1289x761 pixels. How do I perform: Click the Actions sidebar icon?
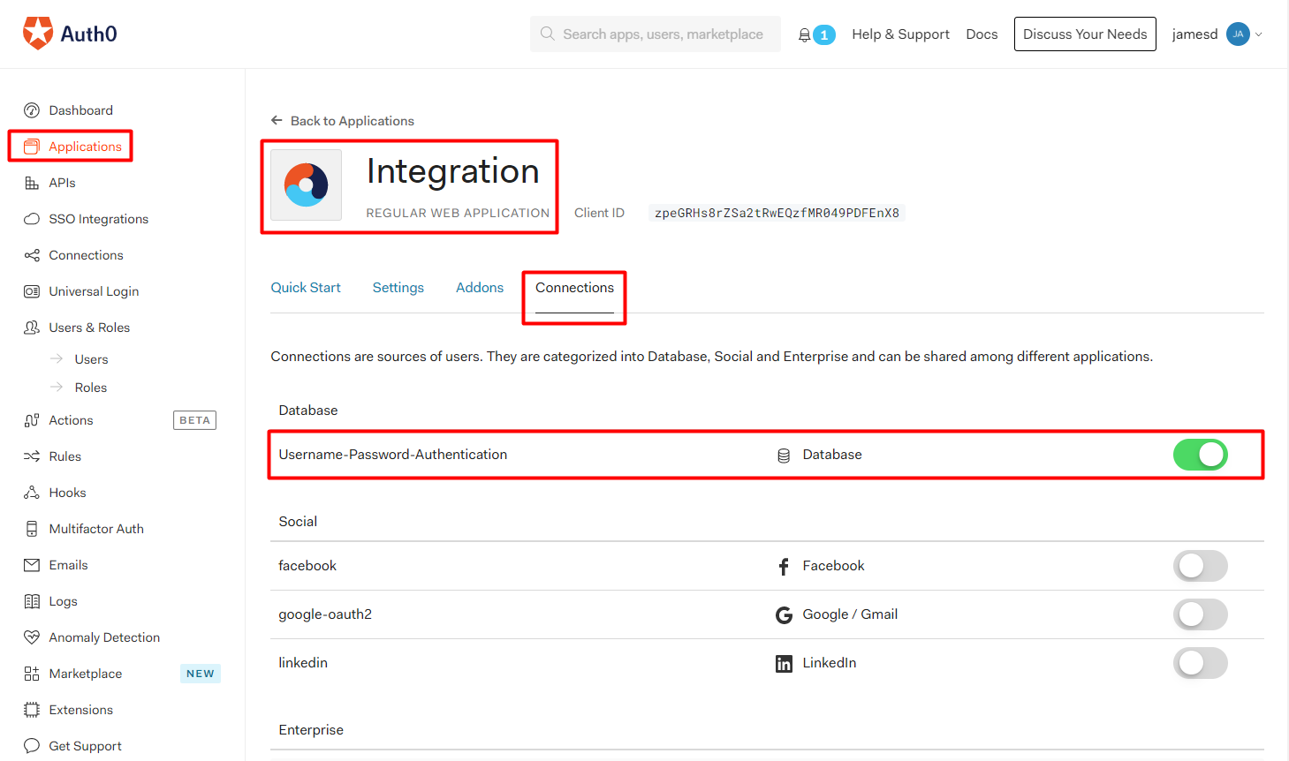(32, 420)
